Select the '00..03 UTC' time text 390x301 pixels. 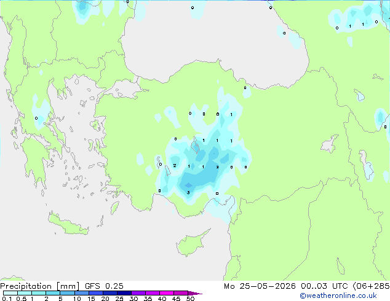[x=324, y=286]
